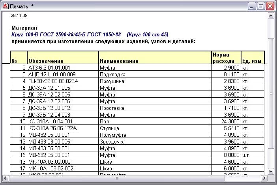This screenshot has width=277, height=185.
Task: Close the Печать window
Action: 270,6
